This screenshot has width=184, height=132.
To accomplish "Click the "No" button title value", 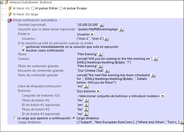I will [80, 110].
